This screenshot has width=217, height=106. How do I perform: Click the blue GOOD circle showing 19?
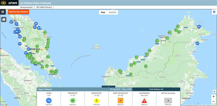(x=49, y=101)
